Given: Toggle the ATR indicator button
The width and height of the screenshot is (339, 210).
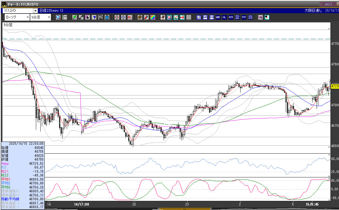Looking at the screenshot, I should 231,17.
